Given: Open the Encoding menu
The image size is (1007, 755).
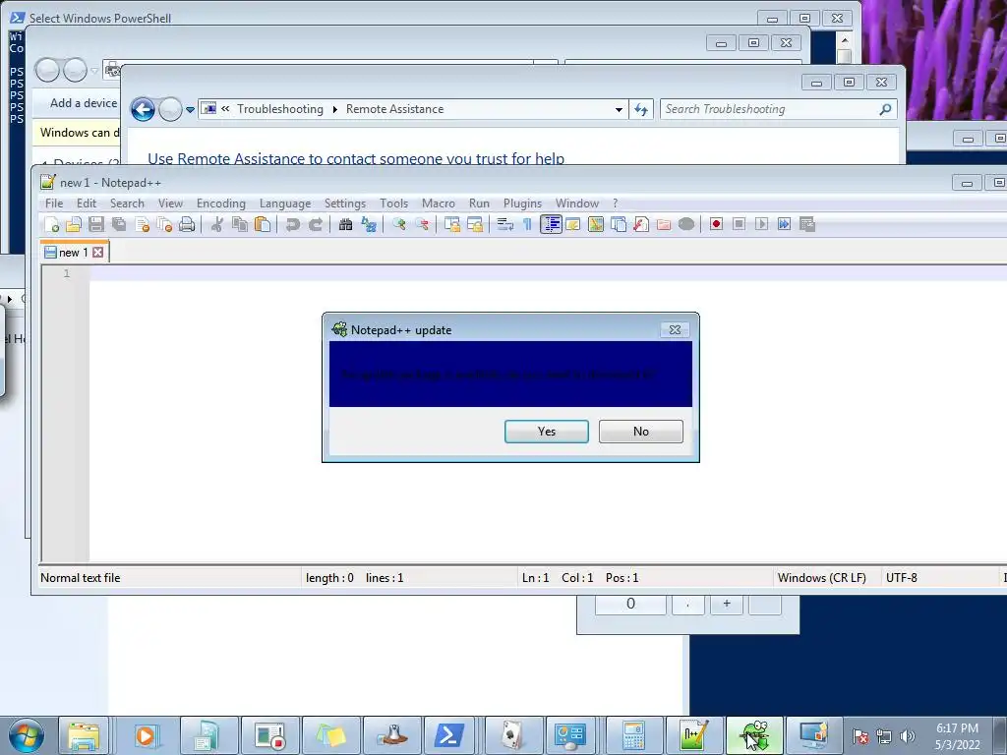Looking at the screenshot, I should [221, 203].
